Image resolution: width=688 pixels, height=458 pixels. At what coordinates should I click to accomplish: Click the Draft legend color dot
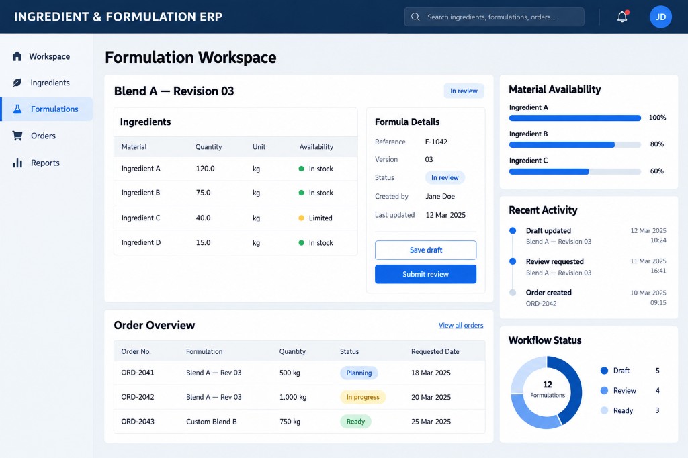coord(604,371)
